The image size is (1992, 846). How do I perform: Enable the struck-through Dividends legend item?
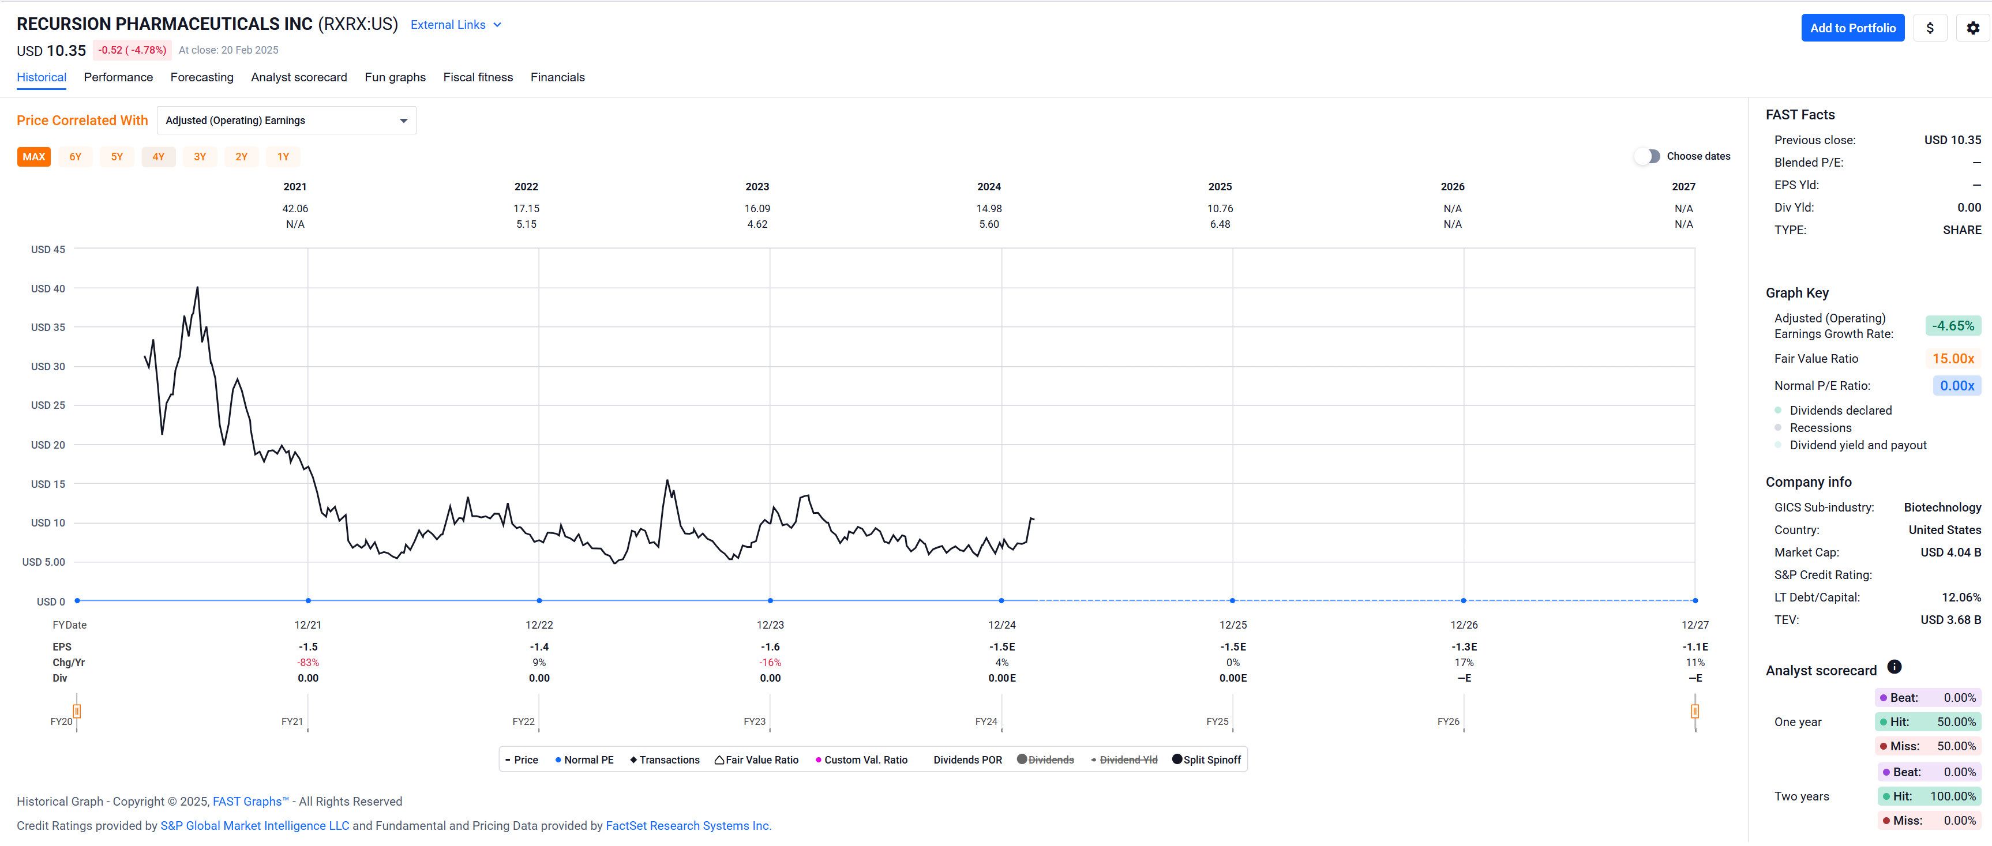click(1045, 760)
